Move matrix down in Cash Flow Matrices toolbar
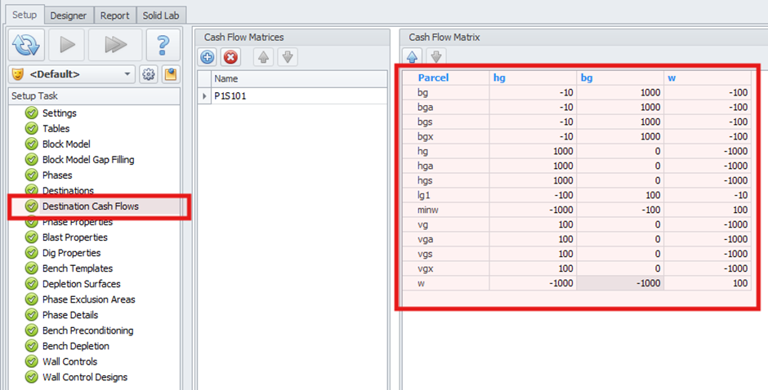This screenshot has height=390, width=768. 287,57
